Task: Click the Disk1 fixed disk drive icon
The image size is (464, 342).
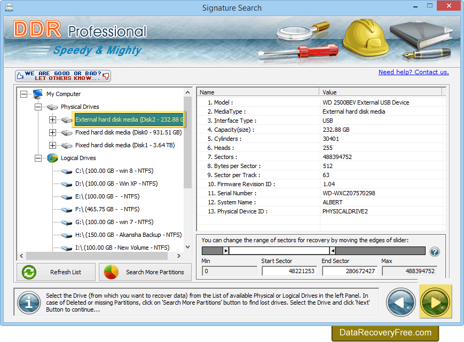Action: [67, 145]
